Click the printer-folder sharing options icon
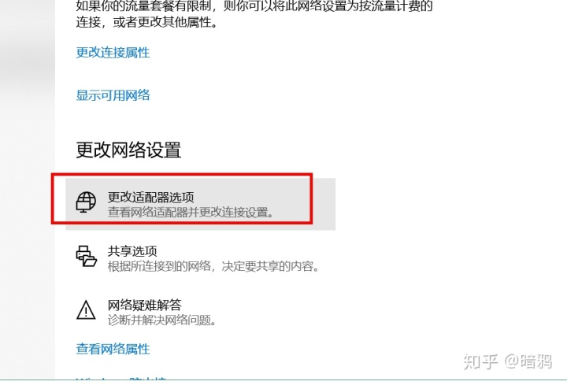567x385 pixels. [x=86, y=257]
